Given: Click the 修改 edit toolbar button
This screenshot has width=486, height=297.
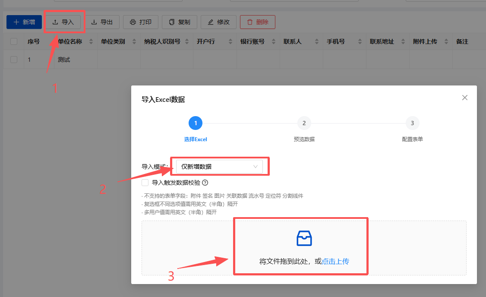Looking at the screenshot, I should click(219, 22).
